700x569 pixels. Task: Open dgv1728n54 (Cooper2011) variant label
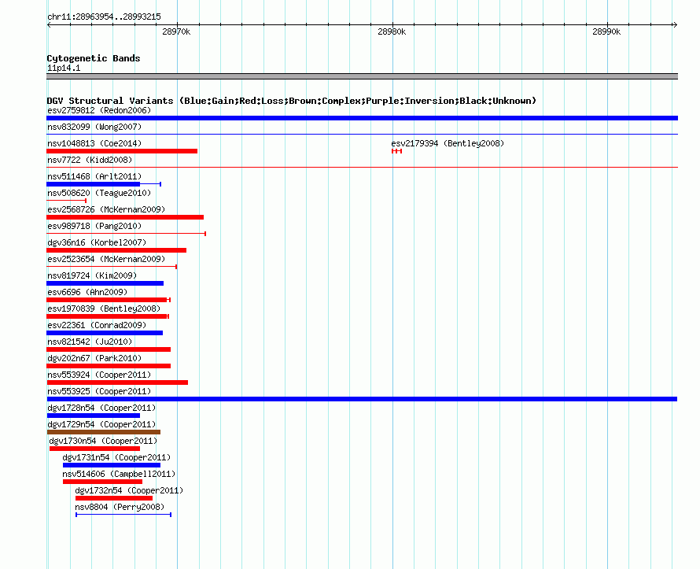(101, 408)
